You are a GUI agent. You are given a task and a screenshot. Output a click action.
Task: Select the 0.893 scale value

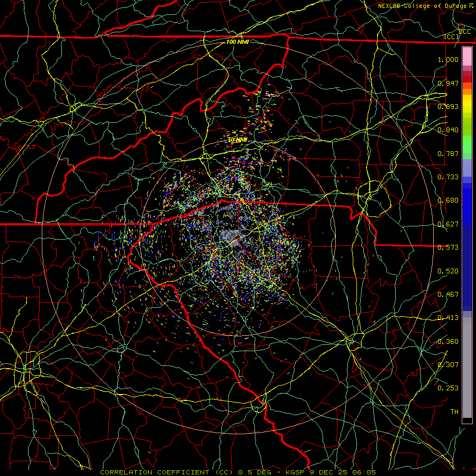448,106
